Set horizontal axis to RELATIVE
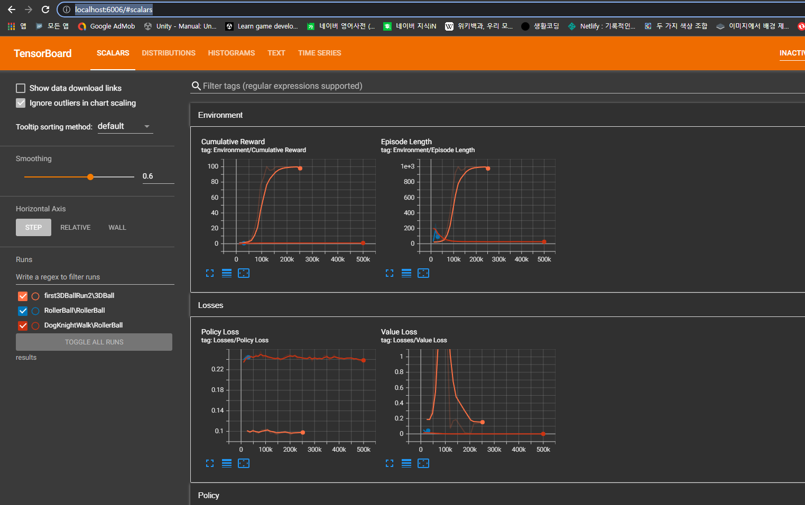Image resolution: width=805 pixels, height=505 pixels. [x=76, y=227]
